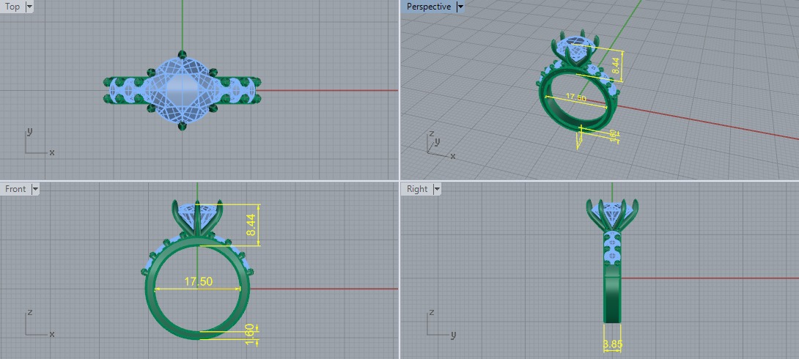This screenshot has width=799, height=359.
Task: Select the 8.44 dimension in Front view
Action: 253,225
